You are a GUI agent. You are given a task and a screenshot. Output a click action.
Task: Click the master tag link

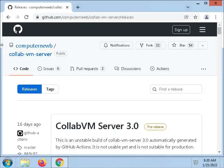(30, 148)
